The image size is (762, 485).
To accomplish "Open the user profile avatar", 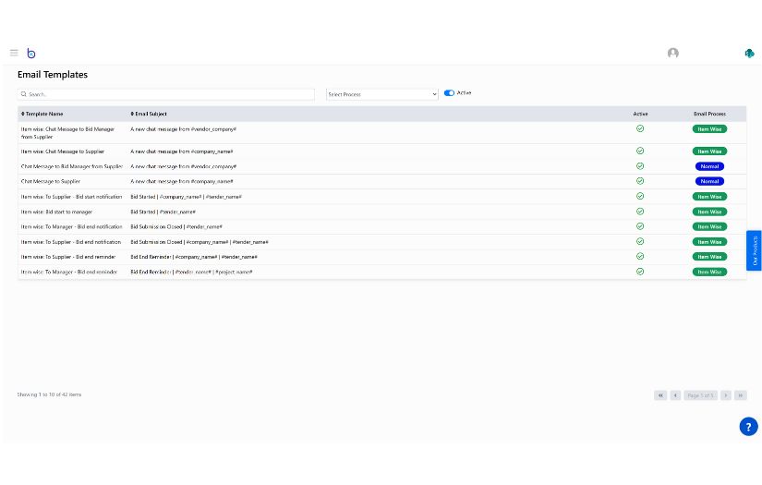I will pos(673,53).
